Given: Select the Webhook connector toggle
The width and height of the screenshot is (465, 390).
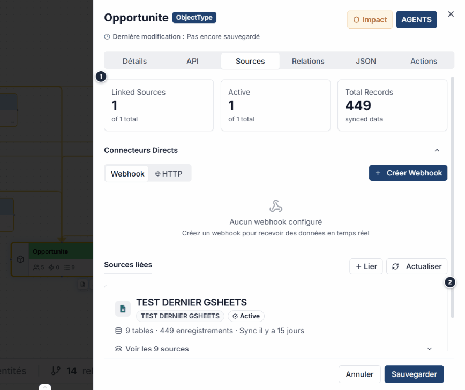Looking at the screenshot, I should 127,174.
